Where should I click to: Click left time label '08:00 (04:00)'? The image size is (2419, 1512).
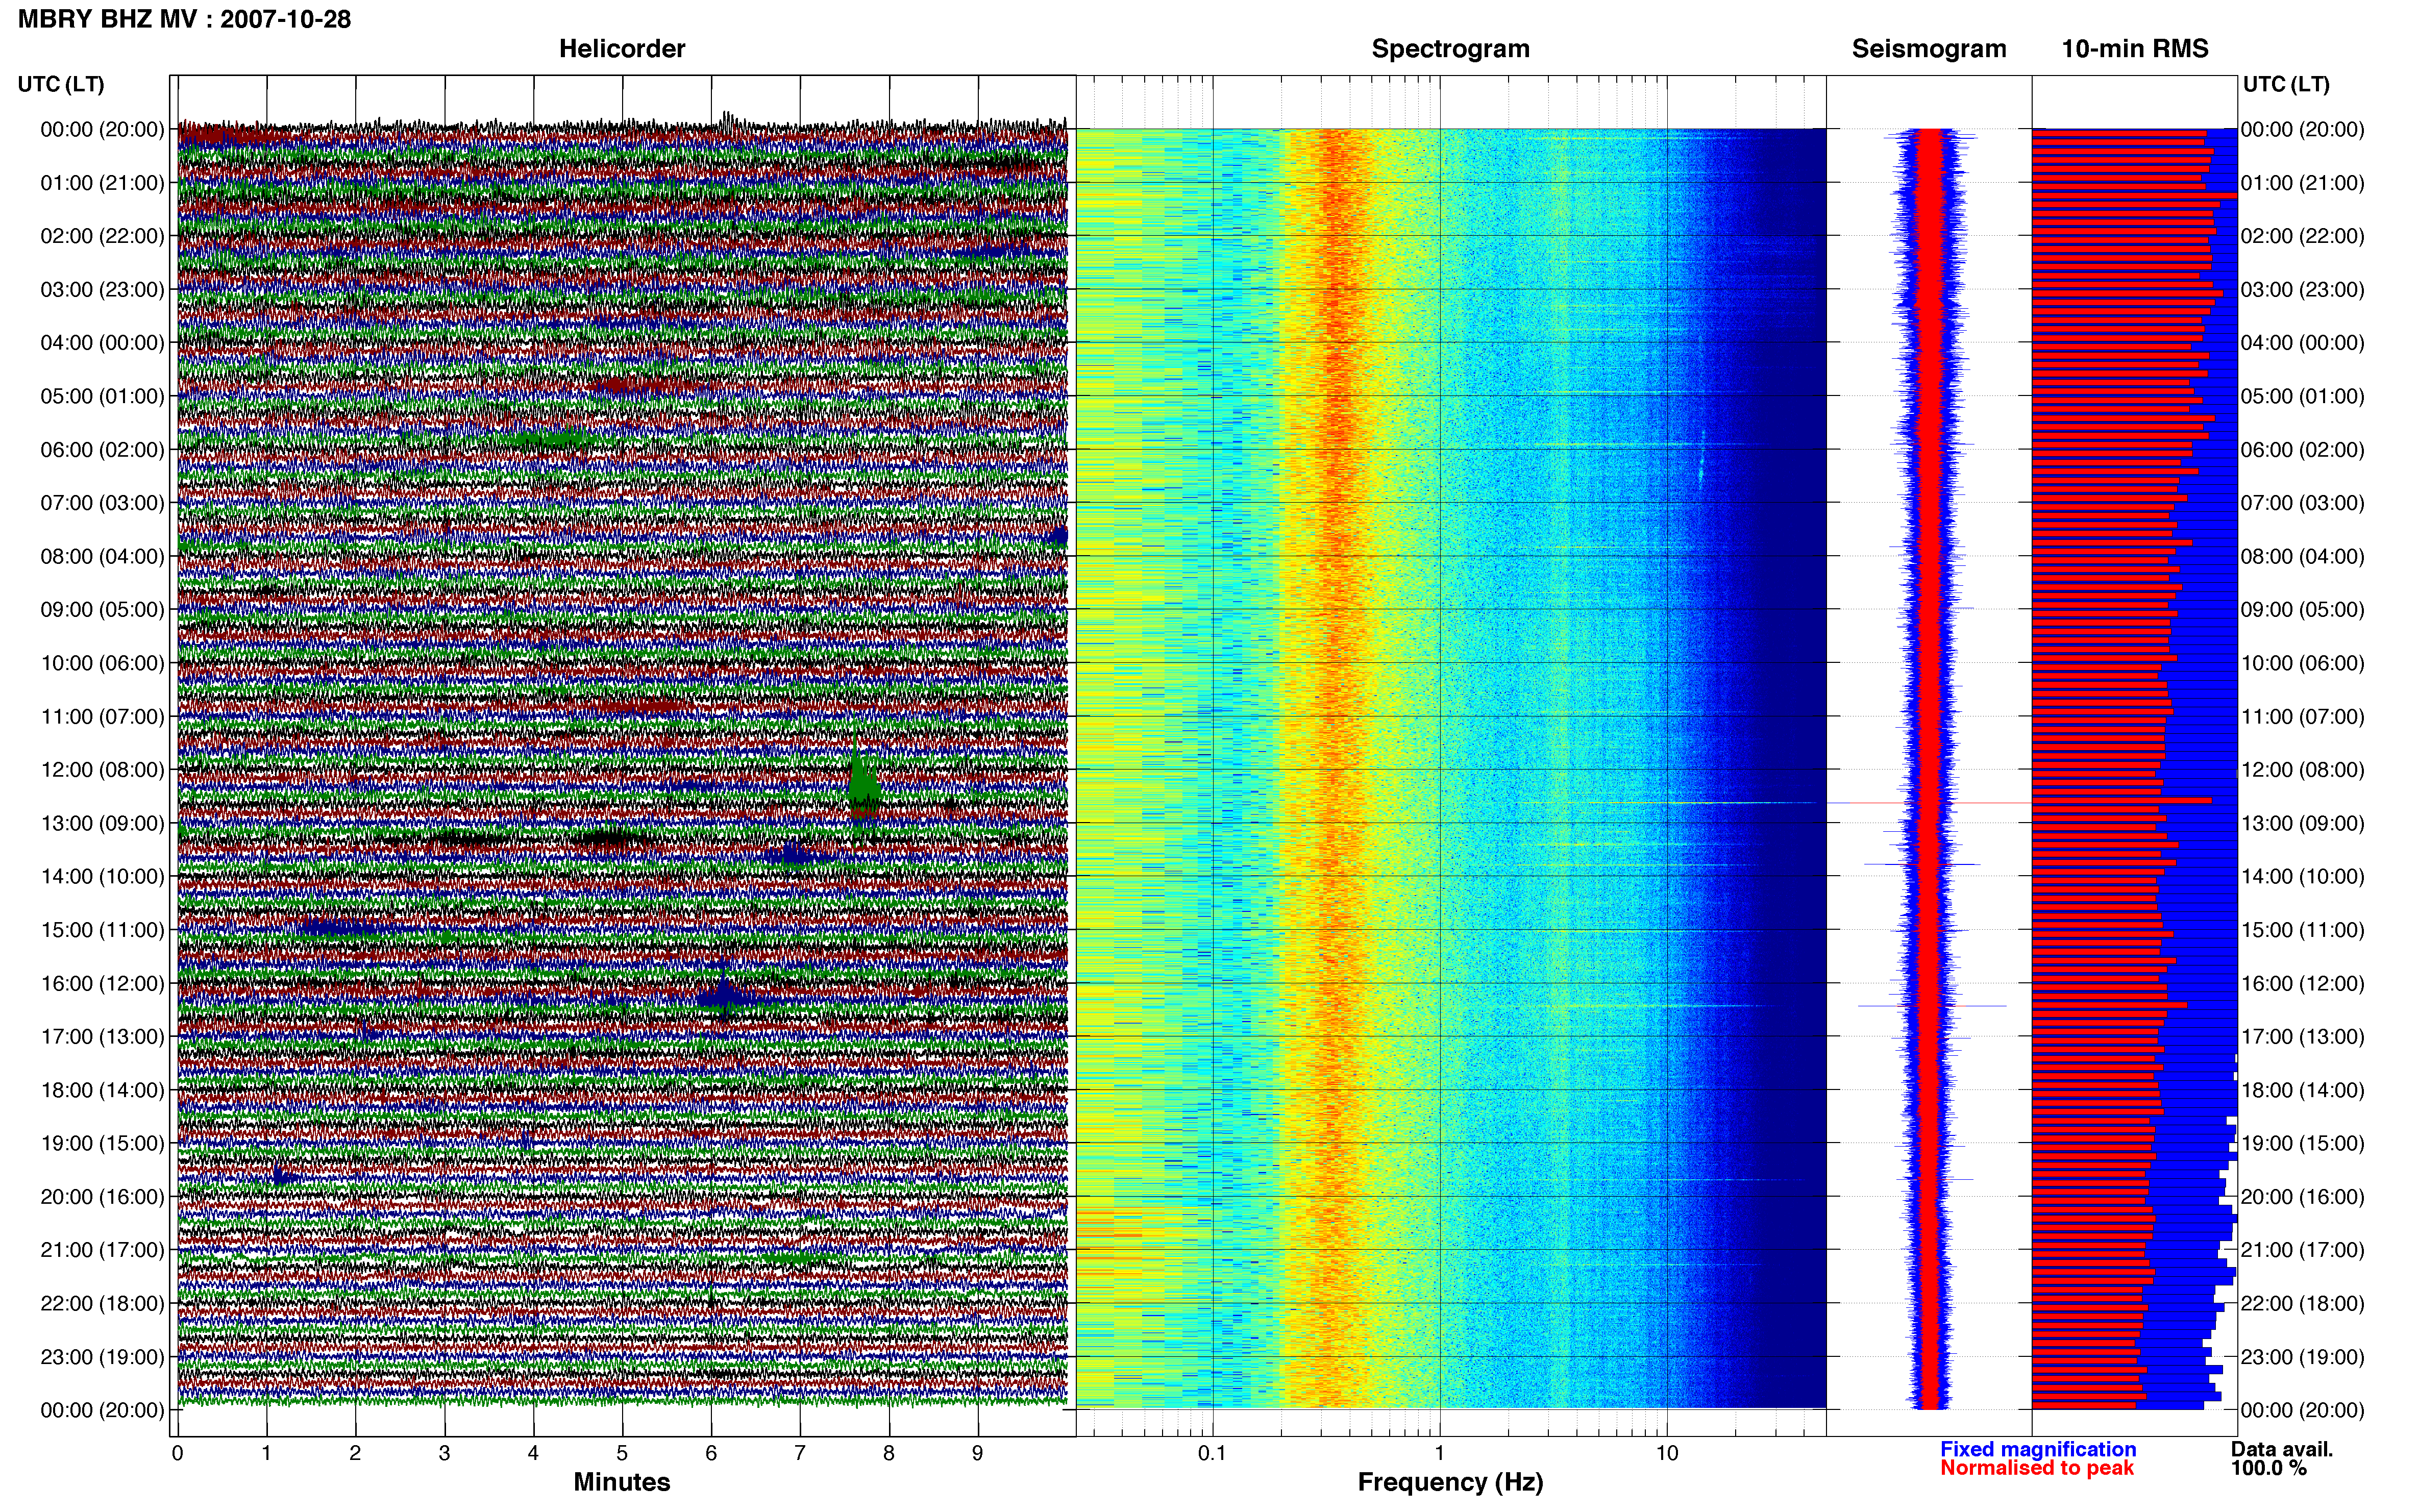102,556
